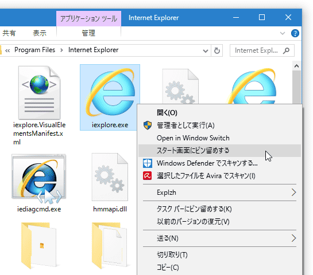
Task: Open the 共有 ribbon tab
Action: coord(9,33)
